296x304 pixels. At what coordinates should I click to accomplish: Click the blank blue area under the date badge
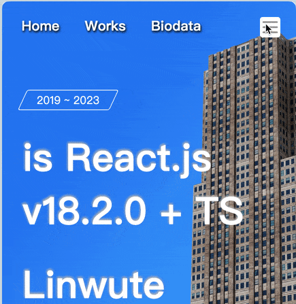68,124
